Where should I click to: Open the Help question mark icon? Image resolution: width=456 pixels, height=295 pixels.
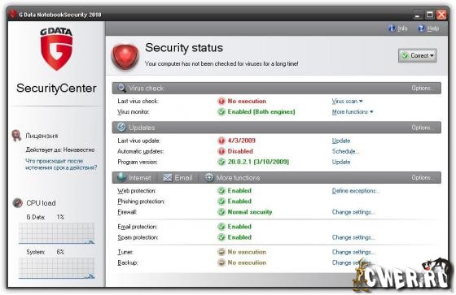pos(421,28)
